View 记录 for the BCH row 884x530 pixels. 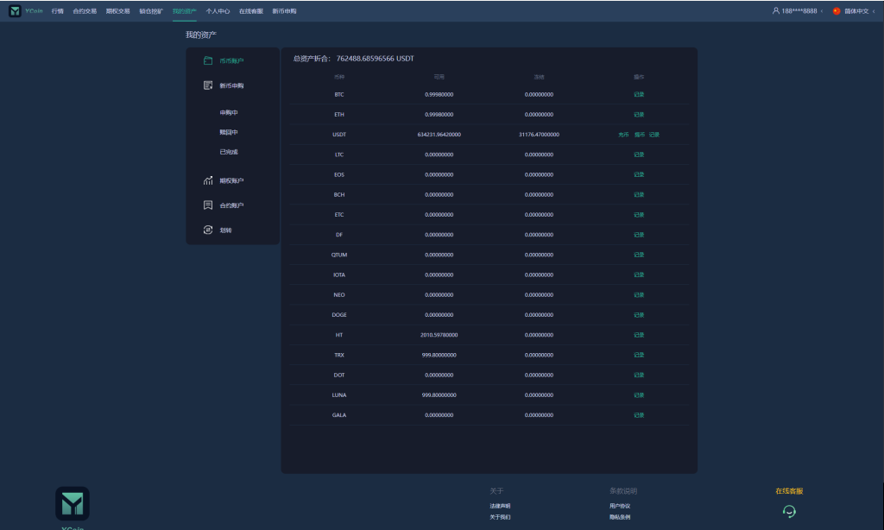tap(639, 194)
